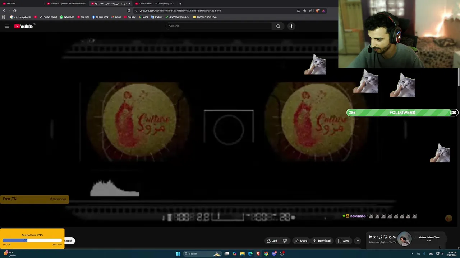Viewport: 460px width, 258px height.
Task: Open the YouTube hamburger guide menu
Action: tap(7, 26)
